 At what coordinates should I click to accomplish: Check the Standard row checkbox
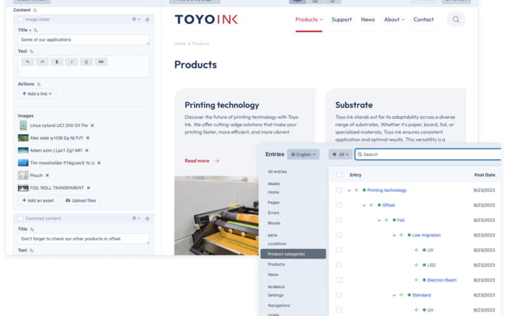pos(339,295)
